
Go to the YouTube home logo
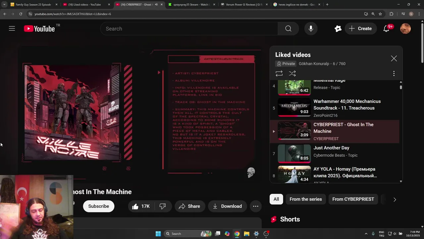(39, 29)
